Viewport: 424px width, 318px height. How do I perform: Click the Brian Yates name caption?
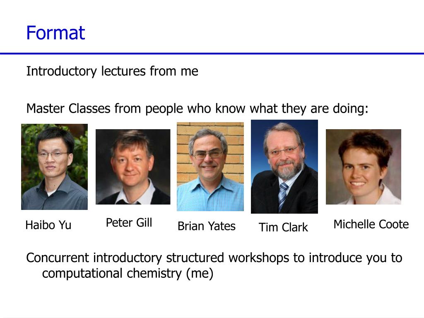coord(207,226)
